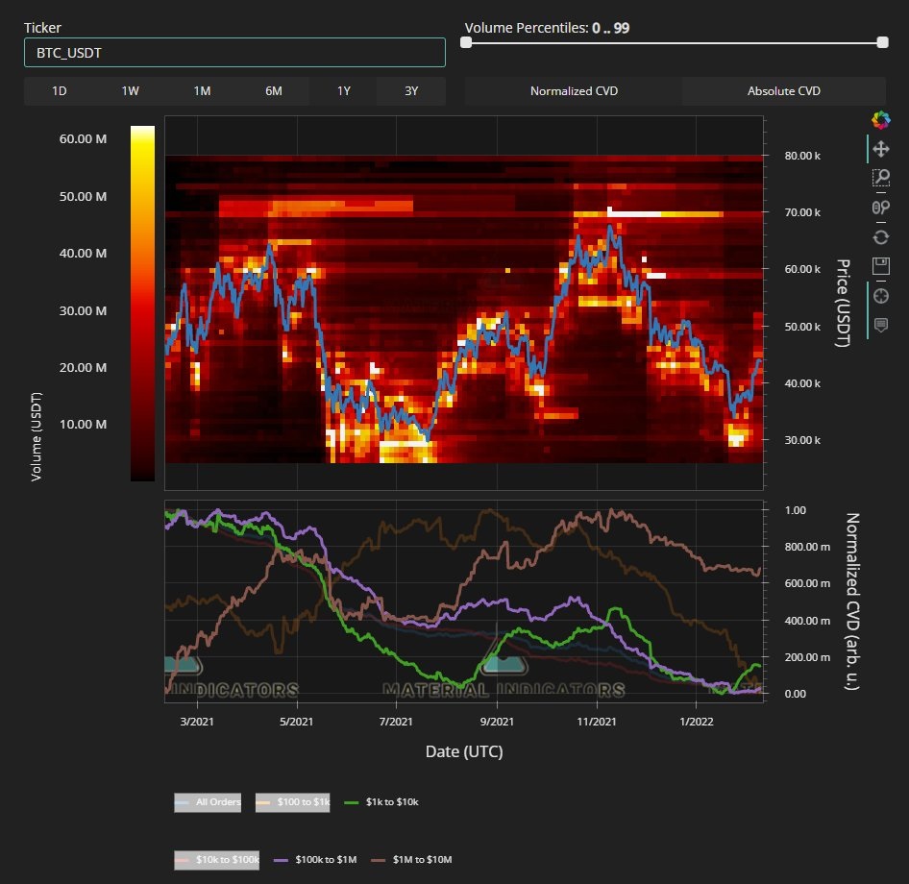Click the 5/2021 date axis label
909x884 pixels.
click(x=296, y=722)
